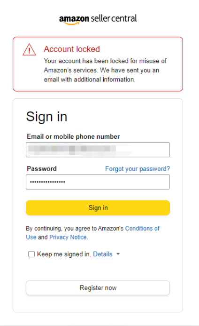
Task: Click the Sign in heading
Action: click(x=46, y=117)
